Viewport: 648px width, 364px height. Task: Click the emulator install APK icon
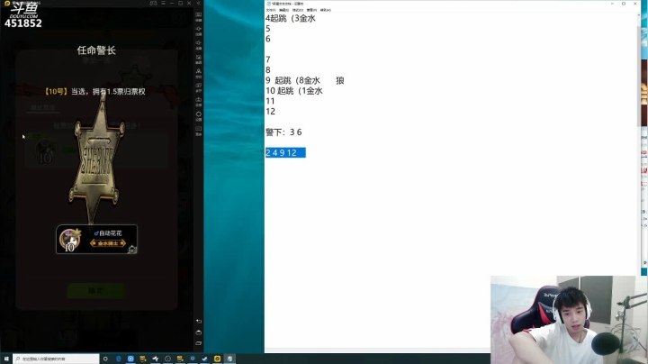point(199,101)
